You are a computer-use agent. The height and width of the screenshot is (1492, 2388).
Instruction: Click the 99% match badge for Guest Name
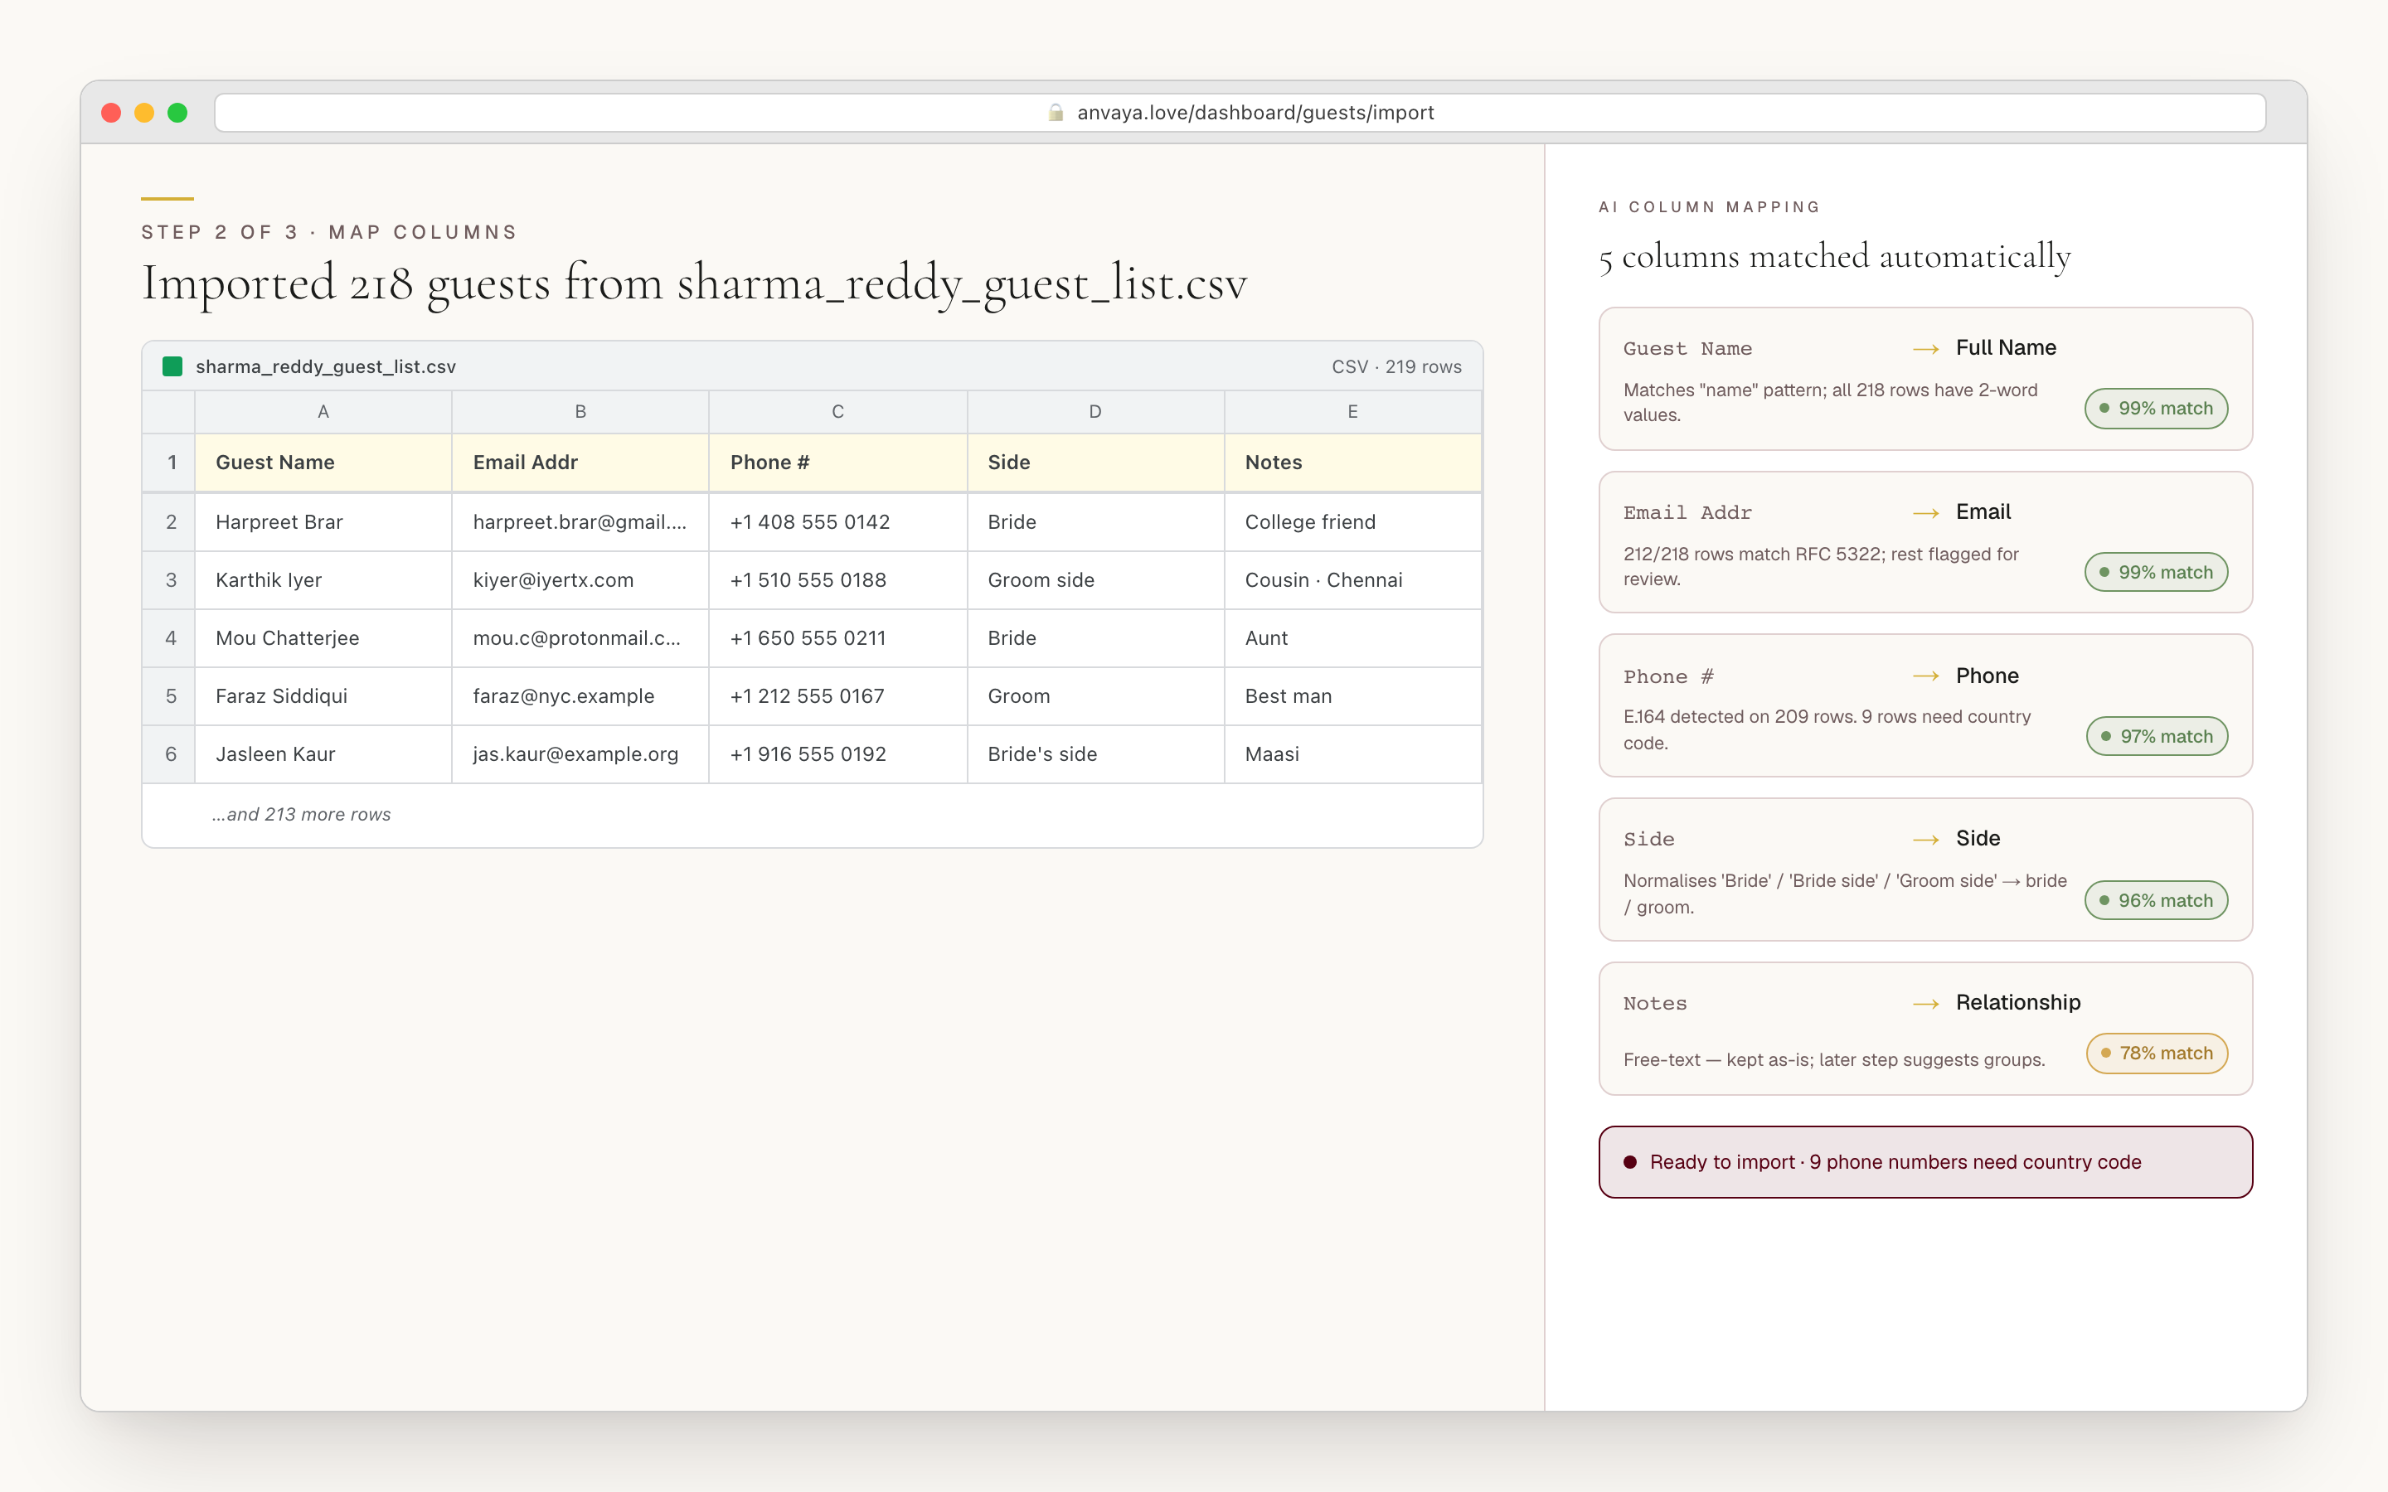pyautogui.click(x=2156, y=409)
